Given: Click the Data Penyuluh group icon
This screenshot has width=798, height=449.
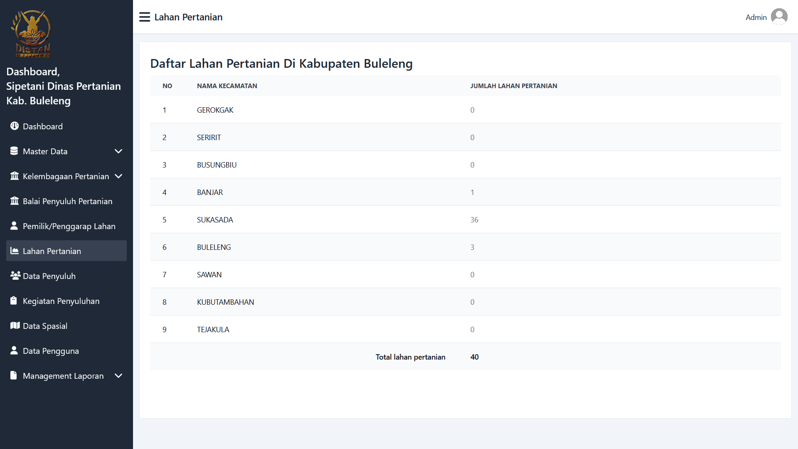Looking at the screenshot, I should pos(15,276).
